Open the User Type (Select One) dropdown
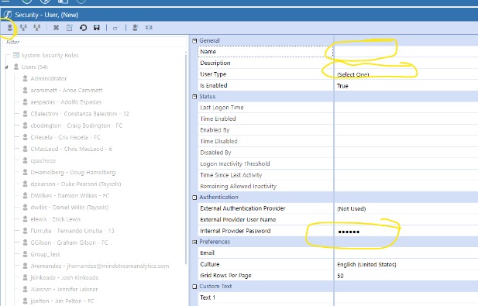The image size is (478, 306). click(406, 74)
